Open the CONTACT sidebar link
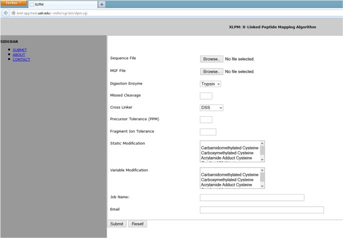This screenshot has height=238, width=343. click(x=21, y=59)
